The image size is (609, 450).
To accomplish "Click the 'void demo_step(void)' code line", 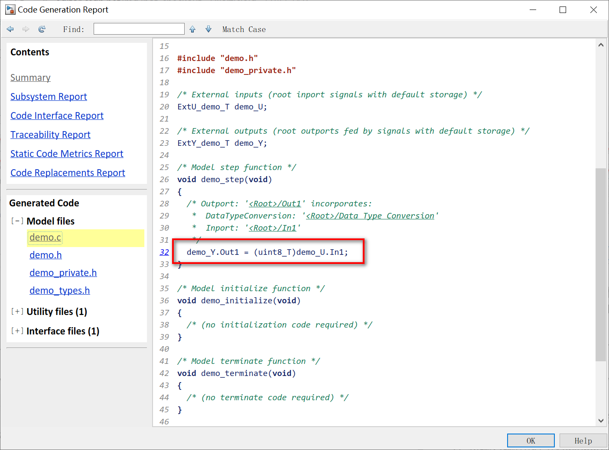I will click(225, 180).
